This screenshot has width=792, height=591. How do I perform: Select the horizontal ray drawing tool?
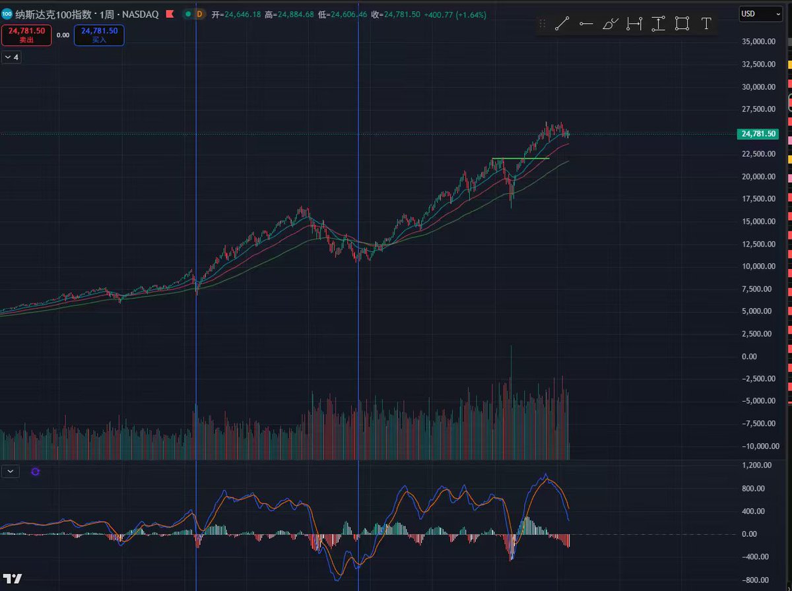point(585,24)
